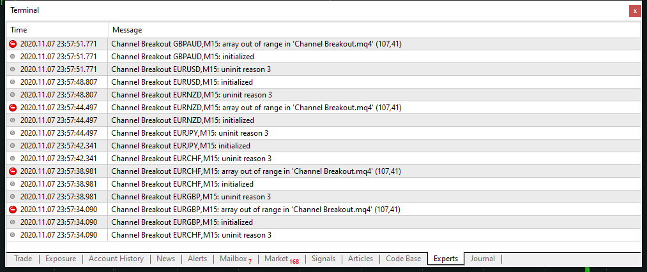647x272 pixels.
Task: Click the Time column header
Action: click(x=57, y=30)
